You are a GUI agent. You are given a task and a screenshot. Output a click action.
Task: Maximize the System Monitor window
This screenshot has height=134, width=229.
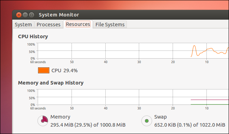(x=31, y=15)
